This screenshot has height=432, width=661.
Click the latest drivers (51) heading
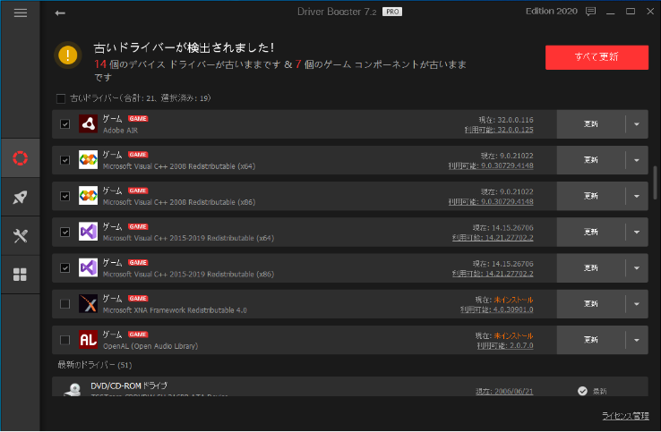(x=95, y=365)
